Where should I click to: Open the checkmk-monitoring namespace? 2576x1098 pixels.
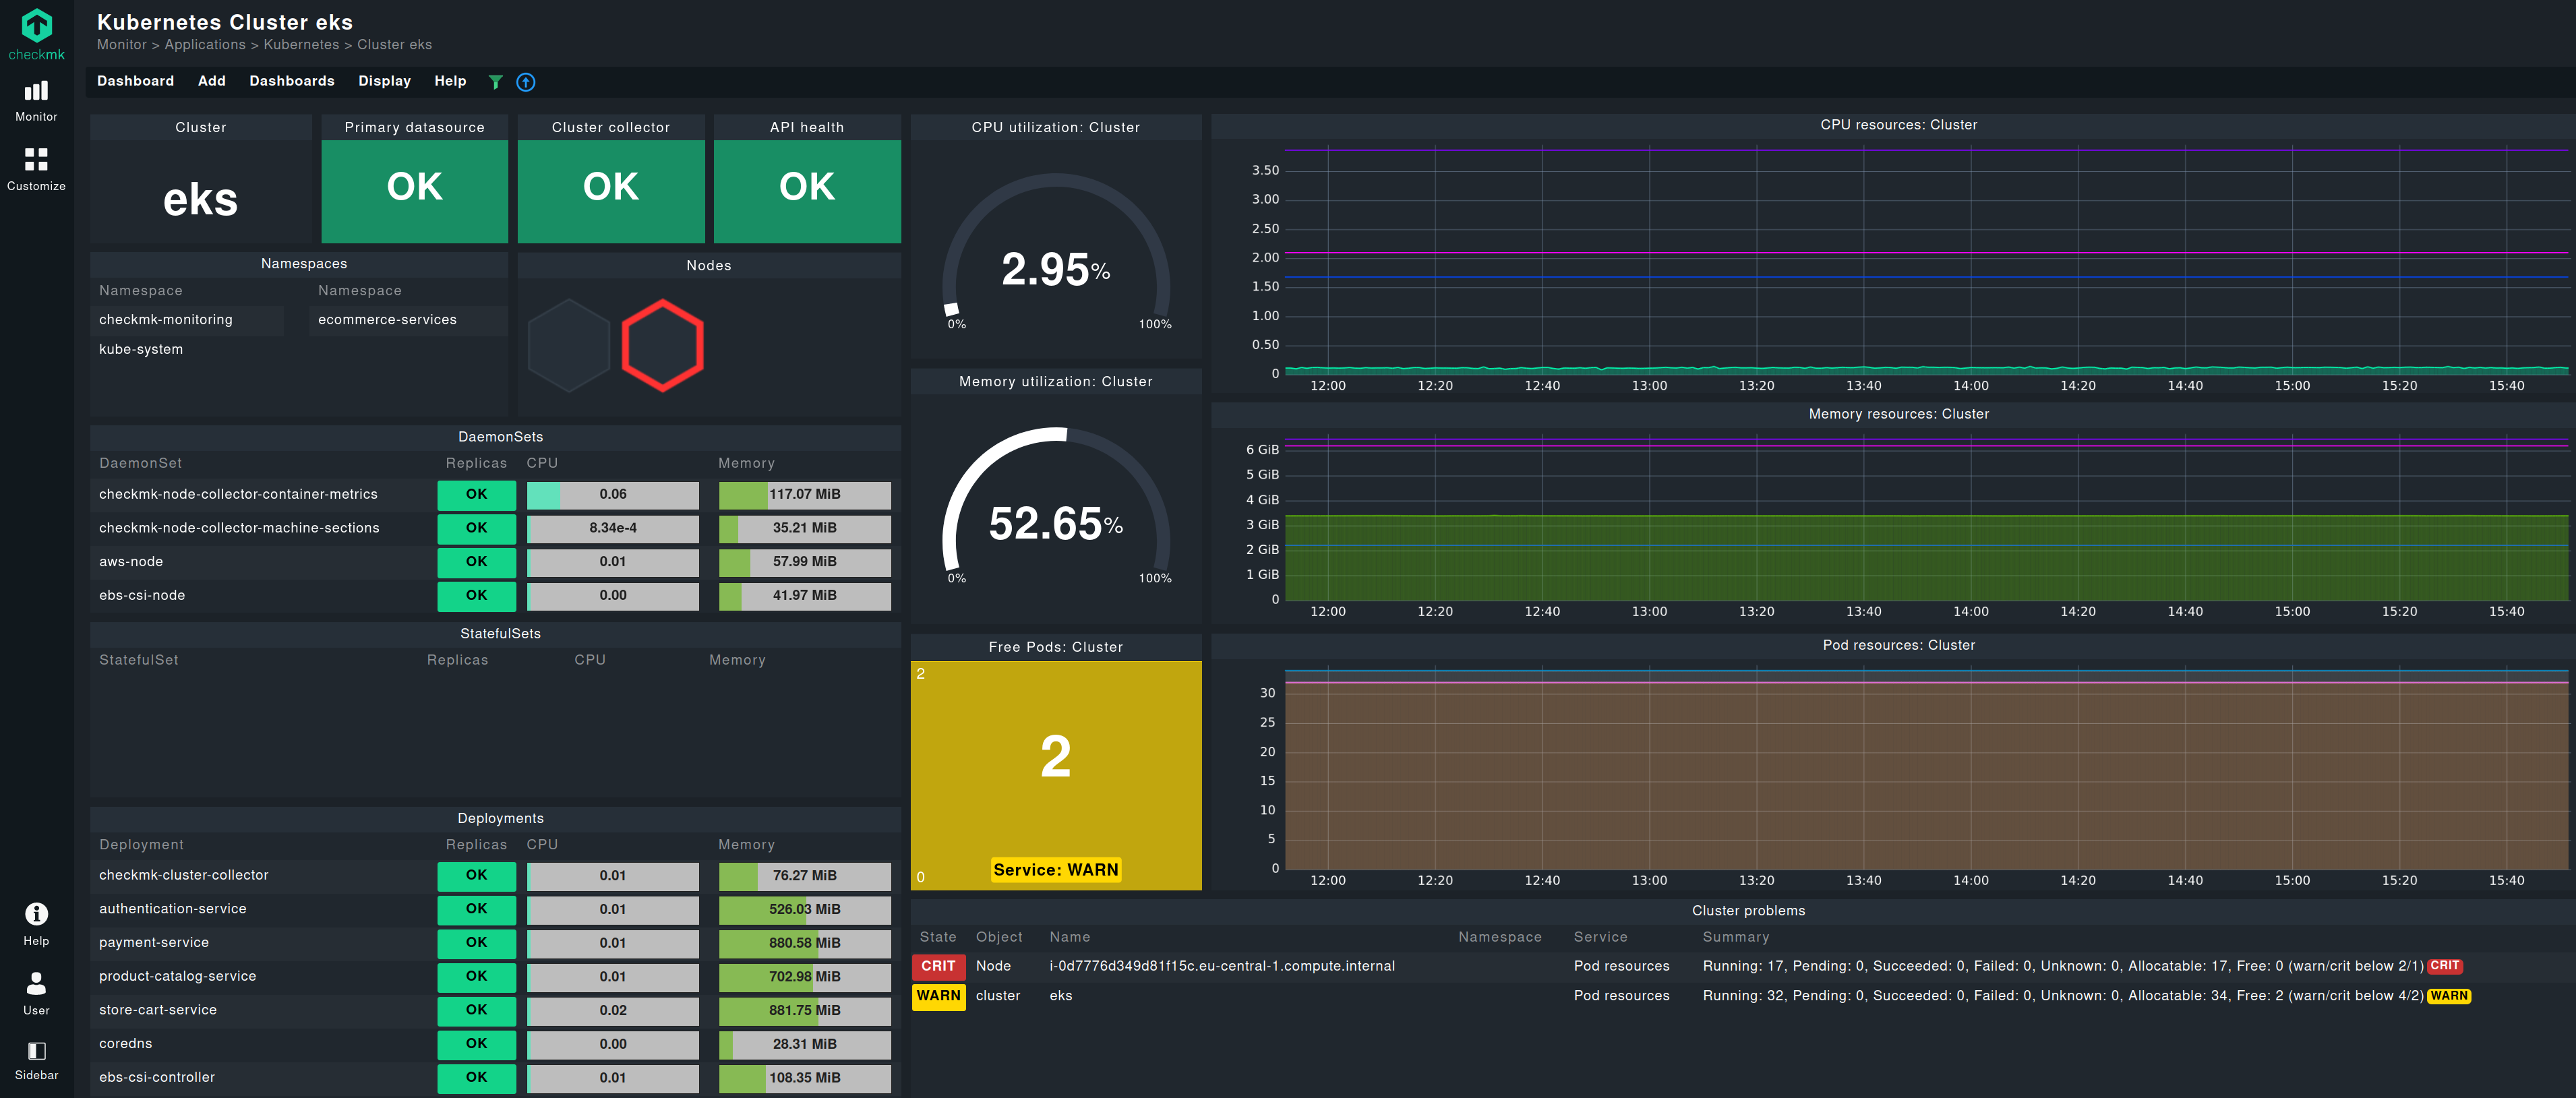166,320
